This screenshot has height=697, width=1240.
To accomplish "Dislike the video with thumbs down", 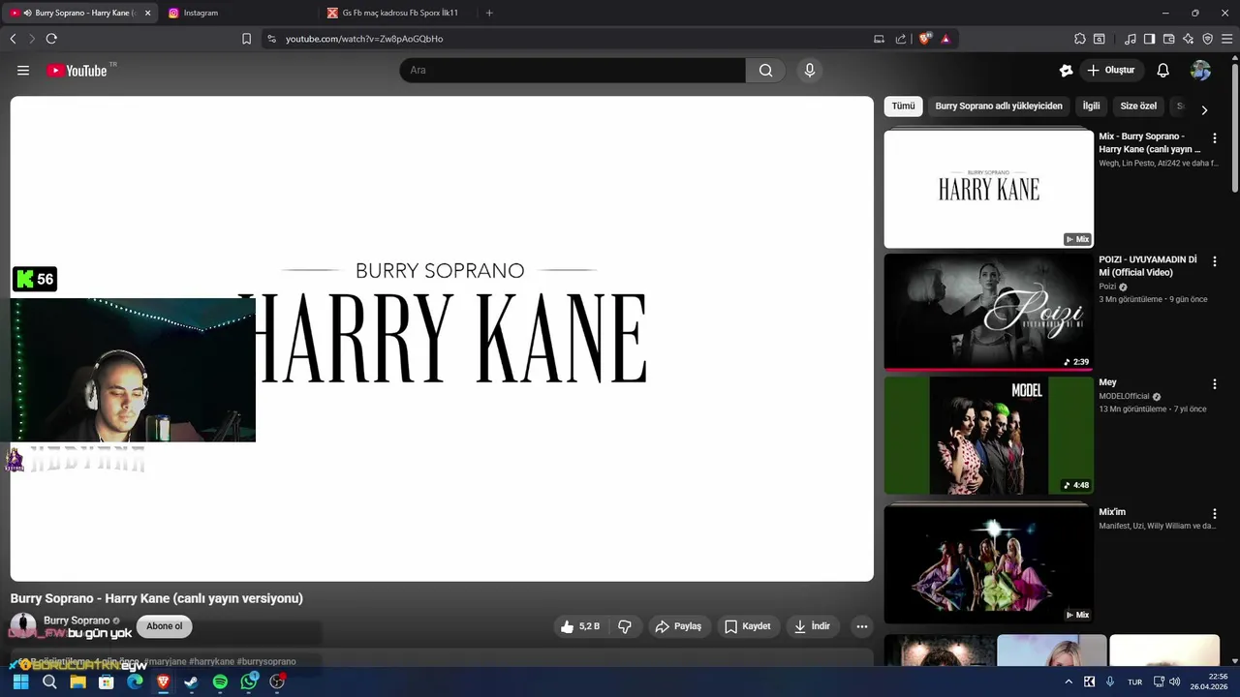I will [625, 626].
